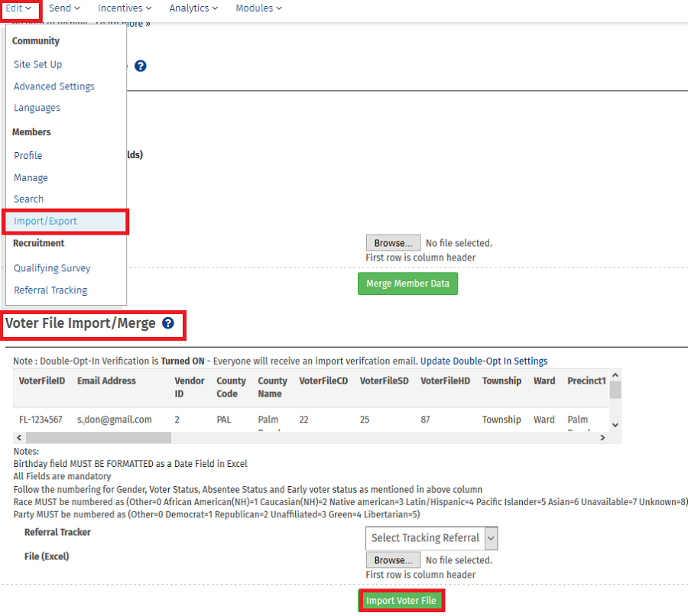The height and width of the screenshot is (616, 688).
Task: Click the table scroll left arrow
Action: coord(19,438)
